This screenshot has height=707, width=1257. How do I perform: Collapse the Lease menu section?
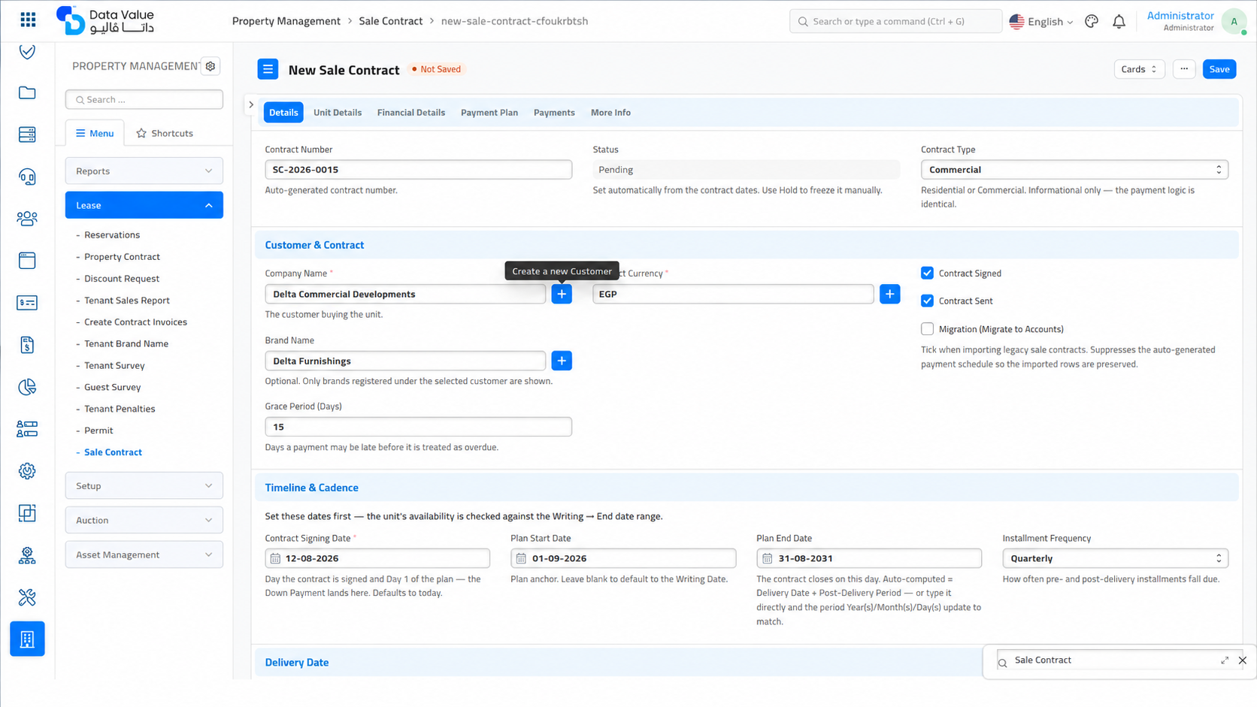(x=144, y=205)
